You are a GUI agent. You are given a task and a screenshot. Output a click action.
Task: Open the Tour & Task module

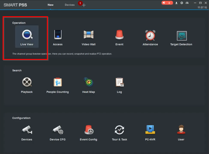click(x=119, y=133)
